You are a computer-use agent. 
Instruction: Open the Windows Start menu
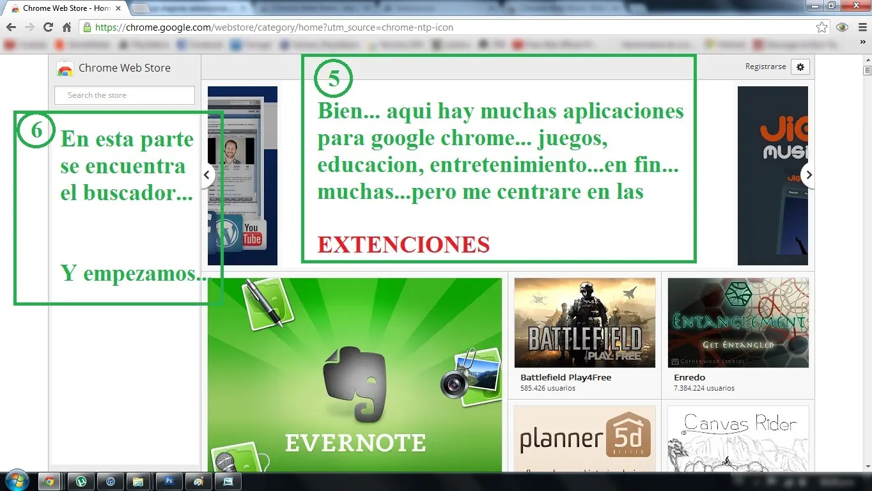[x=17, y=481]
